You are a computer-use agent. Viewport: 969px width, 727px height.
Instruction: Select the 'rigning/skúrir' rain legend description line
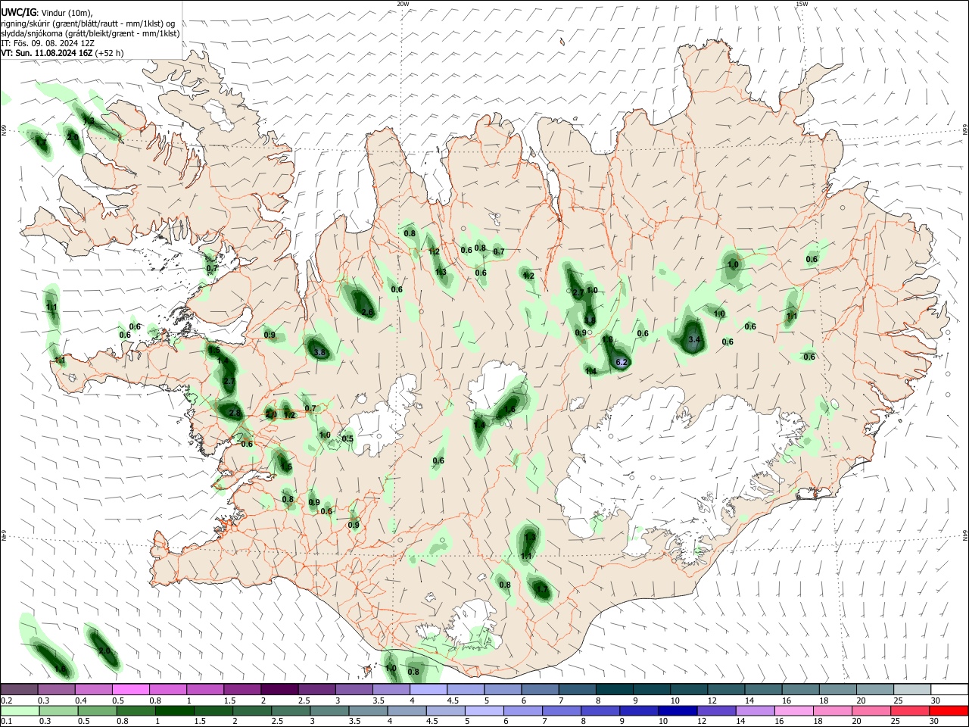pos(89,23)
